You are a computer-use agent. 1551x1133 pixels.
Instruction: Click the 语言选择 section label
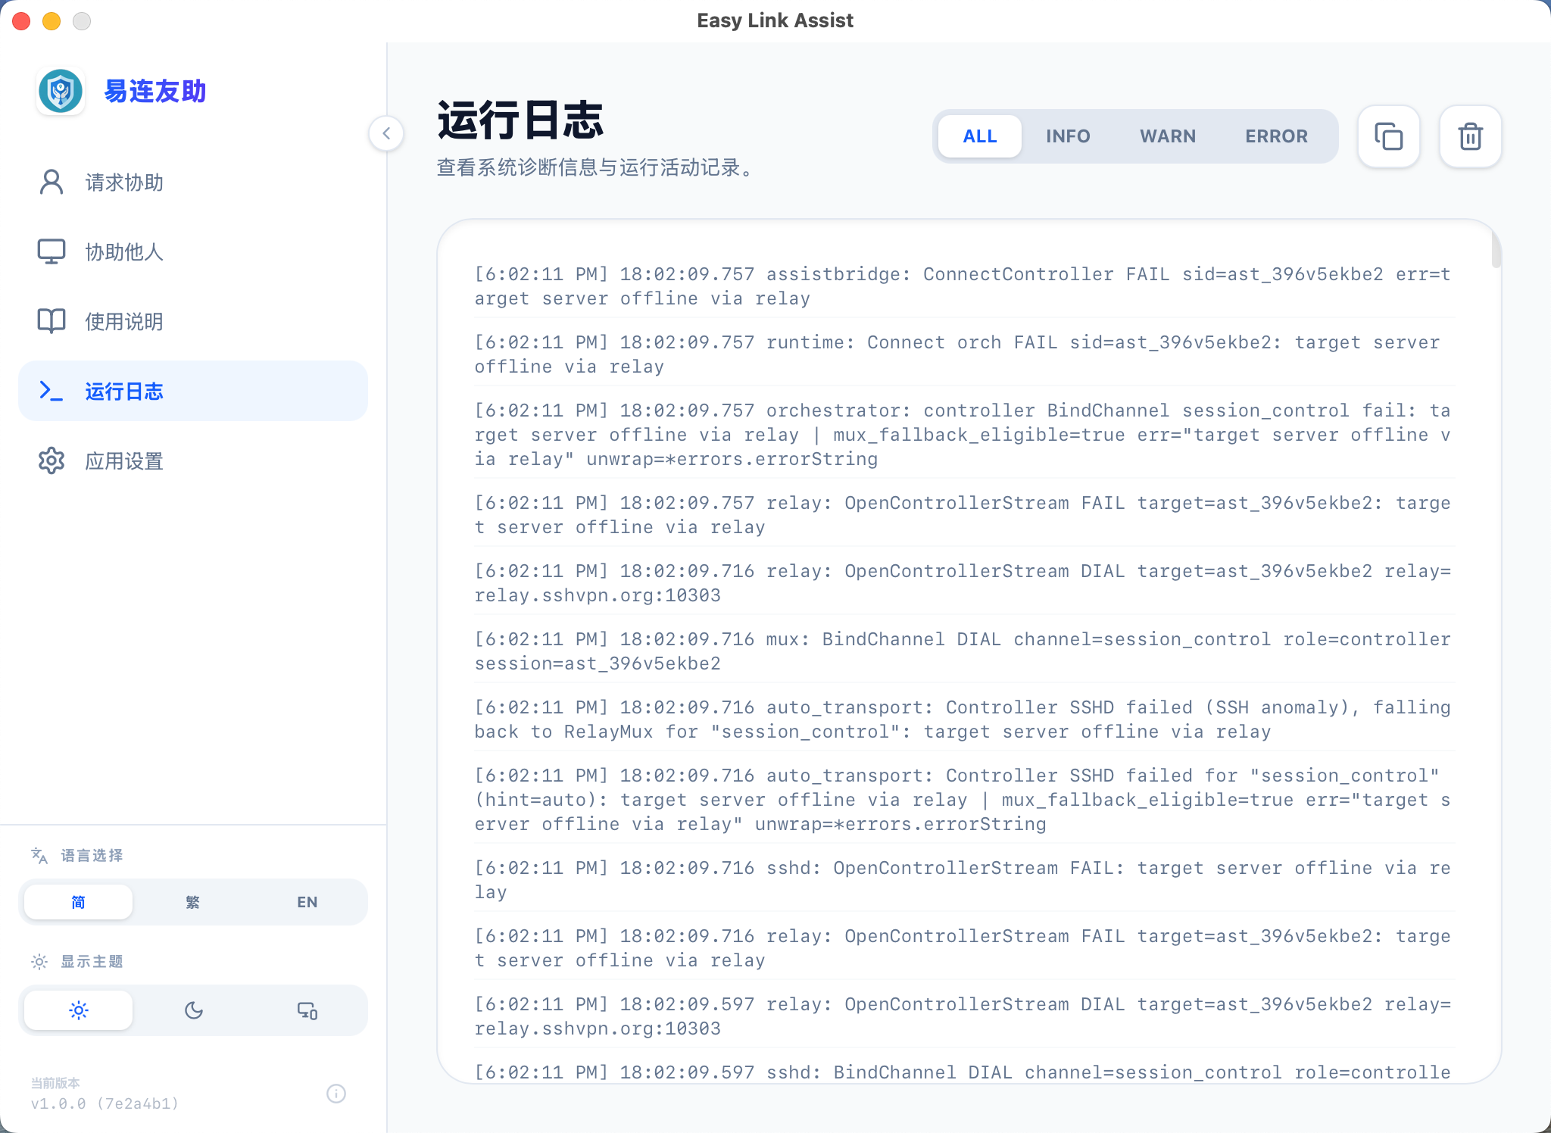[92, 856]
